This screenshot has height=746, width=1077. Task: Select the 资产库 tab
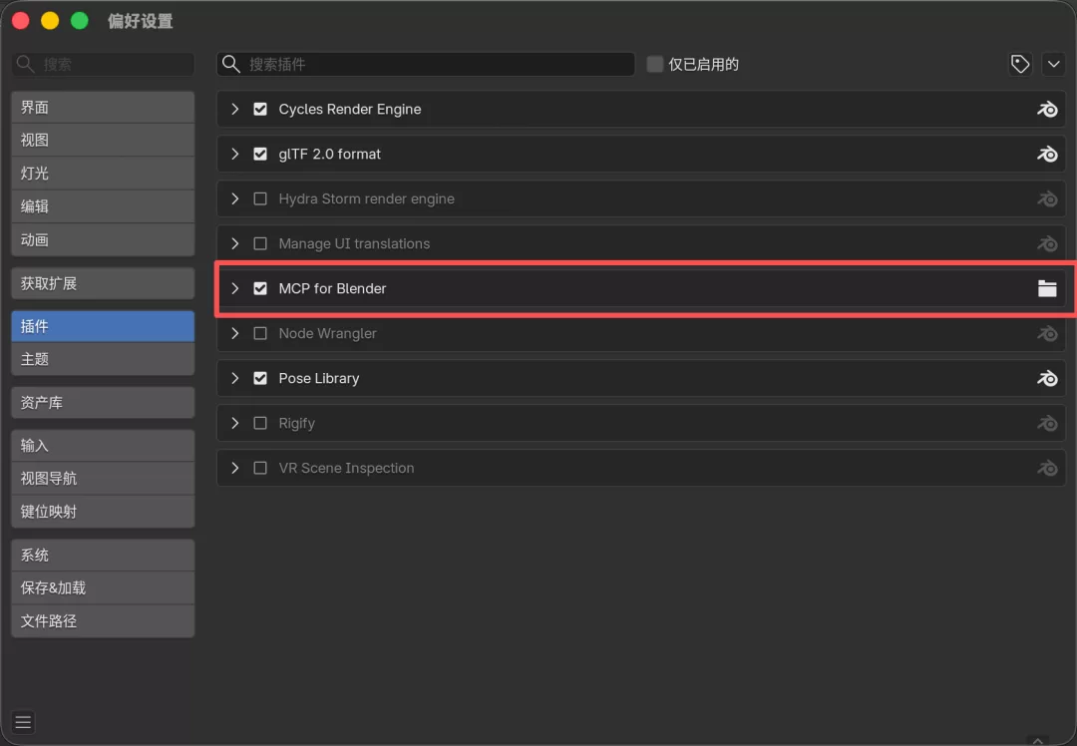tap(103, 403)
